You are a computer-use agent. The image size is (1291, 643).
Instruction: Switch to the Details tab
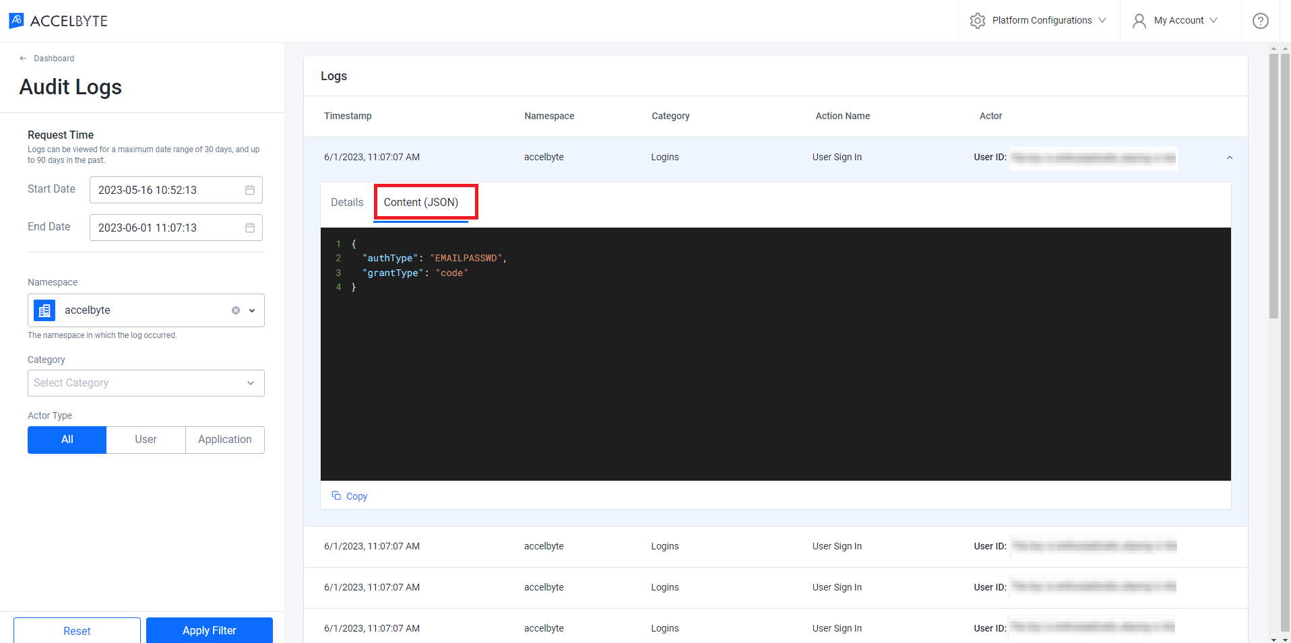coord(347,202)
